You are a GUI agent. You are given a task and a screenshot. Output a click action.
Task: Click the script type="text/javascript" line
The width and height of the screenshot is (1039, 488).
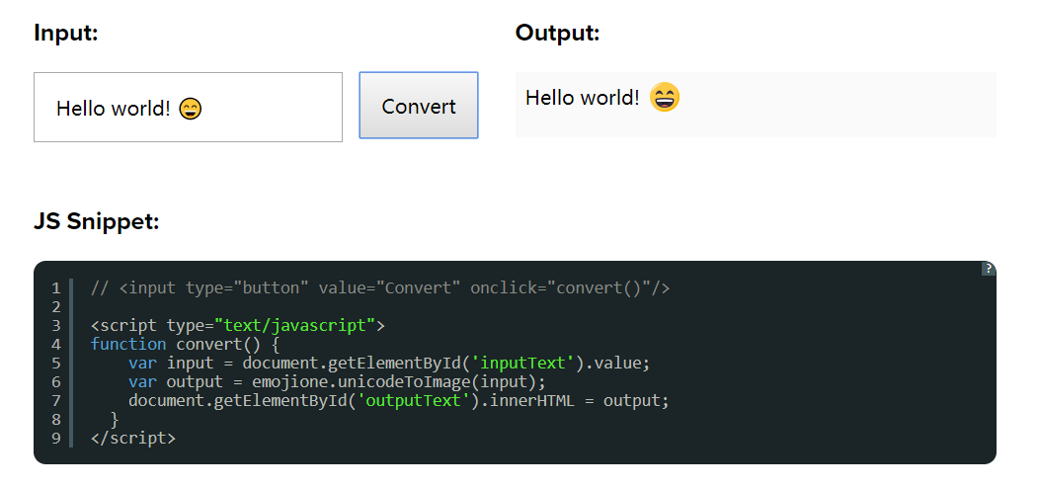pos(237,326)
